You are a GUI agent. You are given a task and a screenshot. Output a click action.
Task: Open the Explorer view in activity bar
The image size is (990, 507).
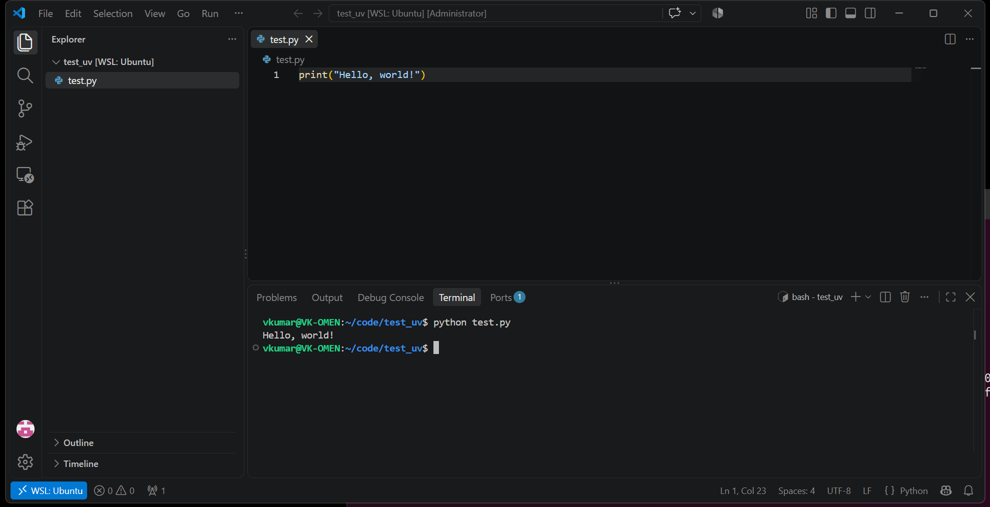[x=25, y=42]
